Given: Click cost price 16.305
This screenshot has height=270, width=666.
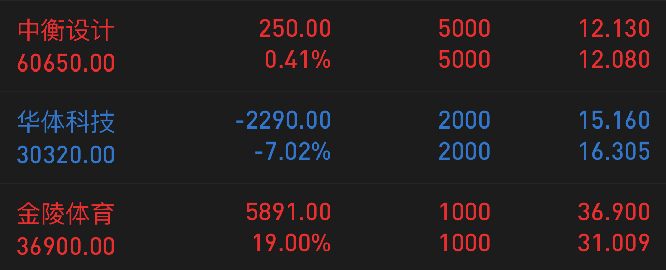Looking at the screenshot, I should coord(614,151).
